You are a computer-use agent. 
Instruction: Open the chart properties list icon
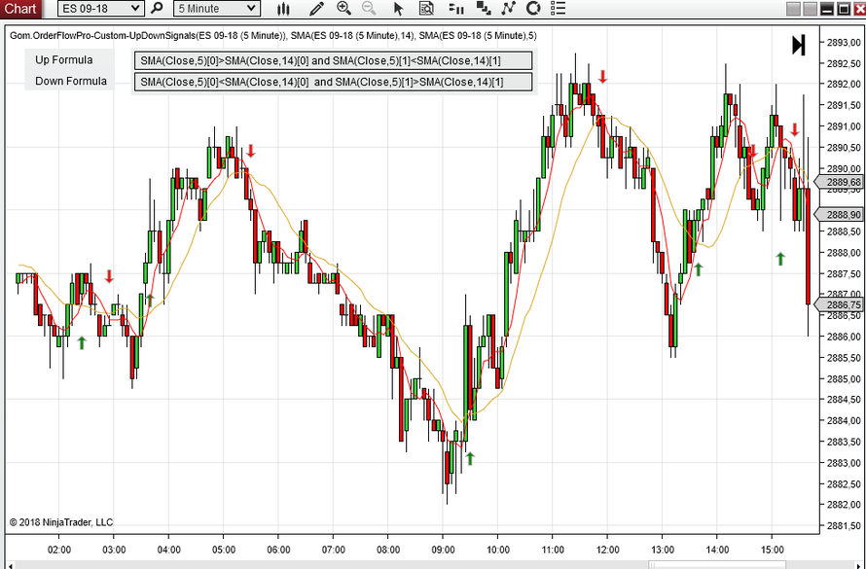click(x=559, y=9)
